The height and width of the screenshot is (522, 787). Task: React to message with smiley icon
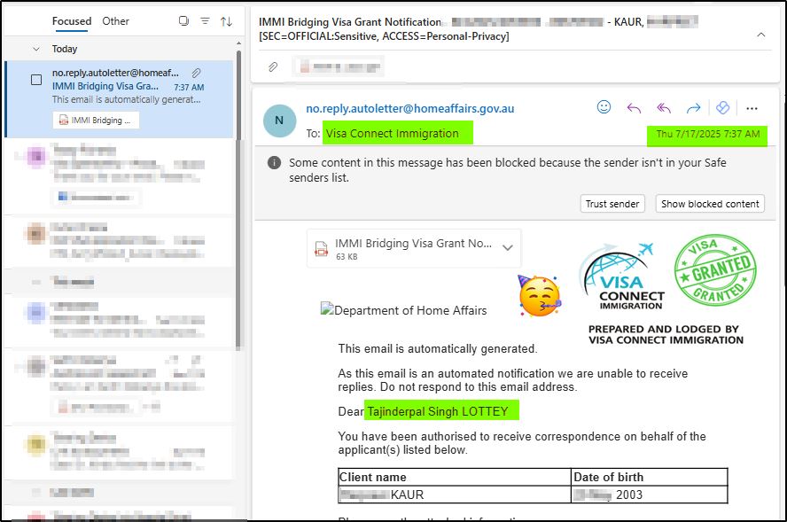point(604,107)
